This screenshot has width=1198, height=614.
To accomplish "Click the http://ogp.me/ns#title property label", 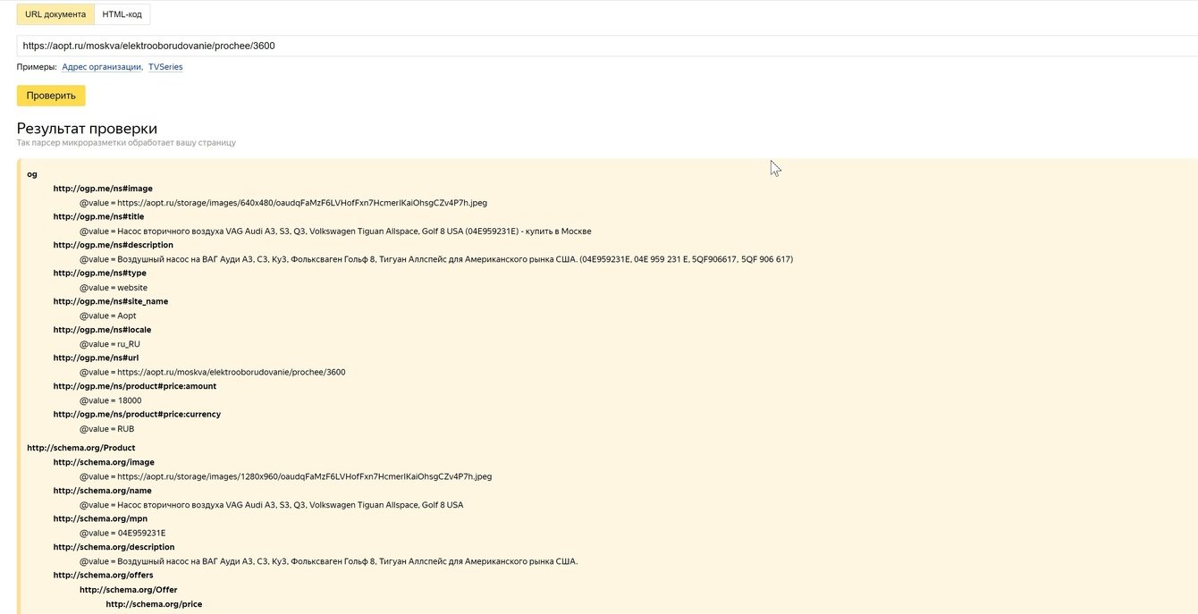I will pyautogui.click(x=98, y=216).
